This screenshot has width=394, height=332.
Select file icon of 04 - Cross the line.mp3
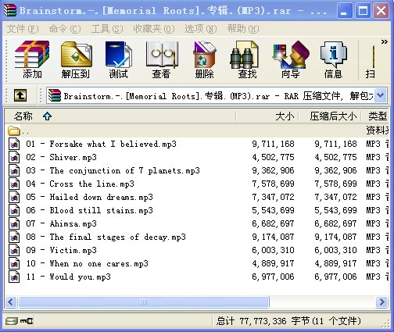click(14, 184)
